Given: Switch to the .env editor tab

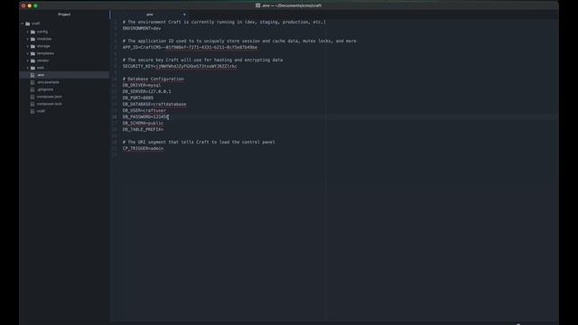Looking at the screenshot, I should pos(149,14).
